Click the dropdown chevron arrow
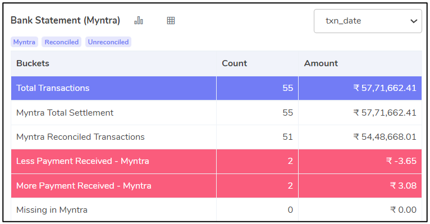Image resolution: width=430 pixels, height=224 pixels. click(414, 21)
